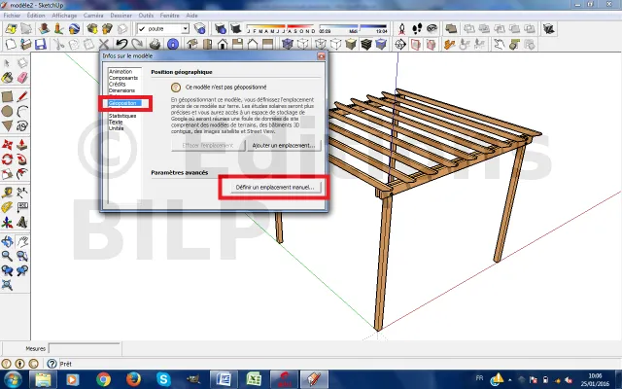Select 'Unités' in model info list
The height and width of the screenshot is (389, 622).
click(117, 127)
